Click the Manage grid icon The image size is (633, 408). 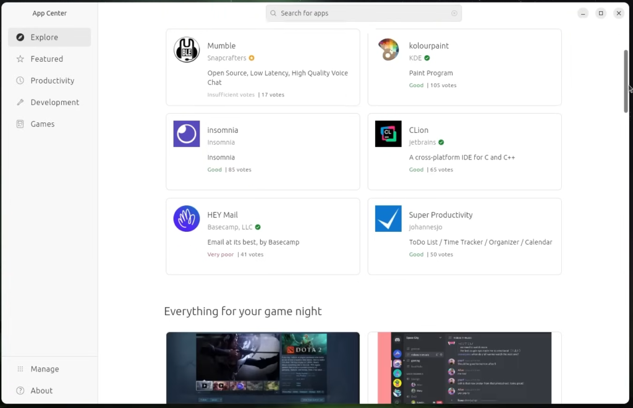pyautogui.click(x=20, y=369)
